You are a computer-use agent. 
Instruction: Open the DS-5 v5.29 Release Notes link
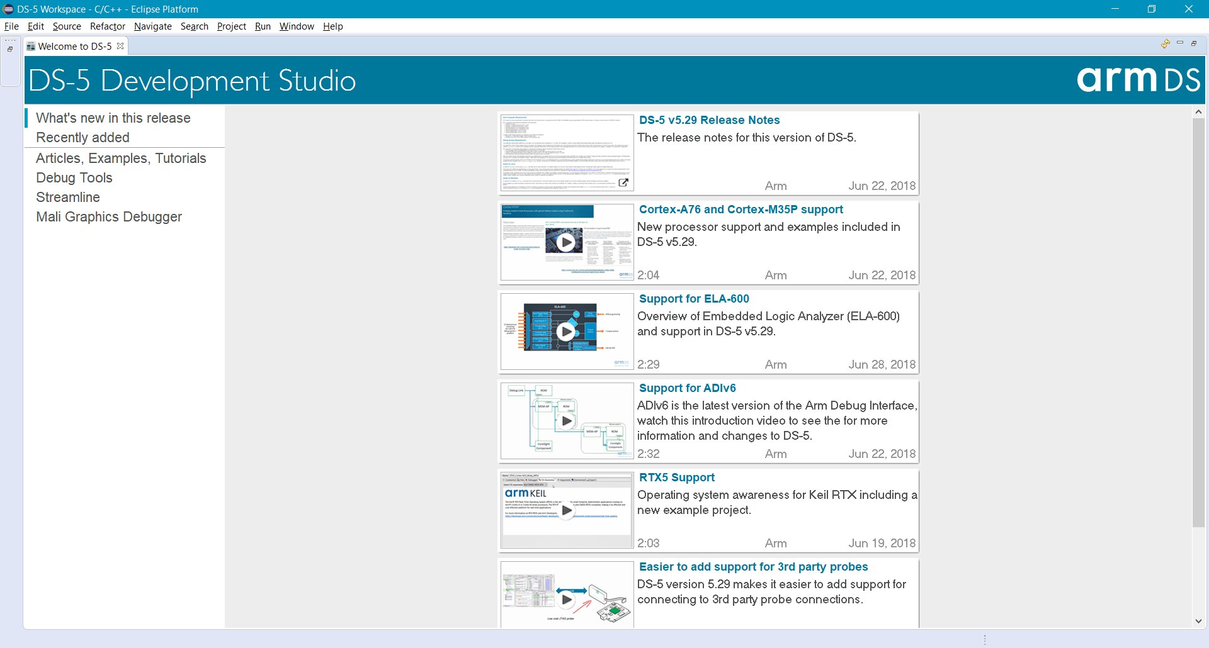click(709, 120)
